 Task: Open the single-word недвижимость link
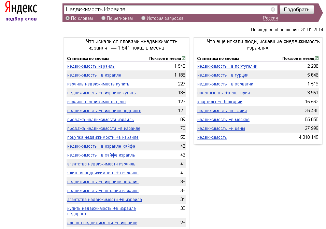point(212,137)
